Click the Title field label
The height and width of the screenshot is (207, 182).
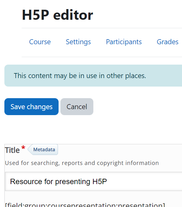(12, 150)
